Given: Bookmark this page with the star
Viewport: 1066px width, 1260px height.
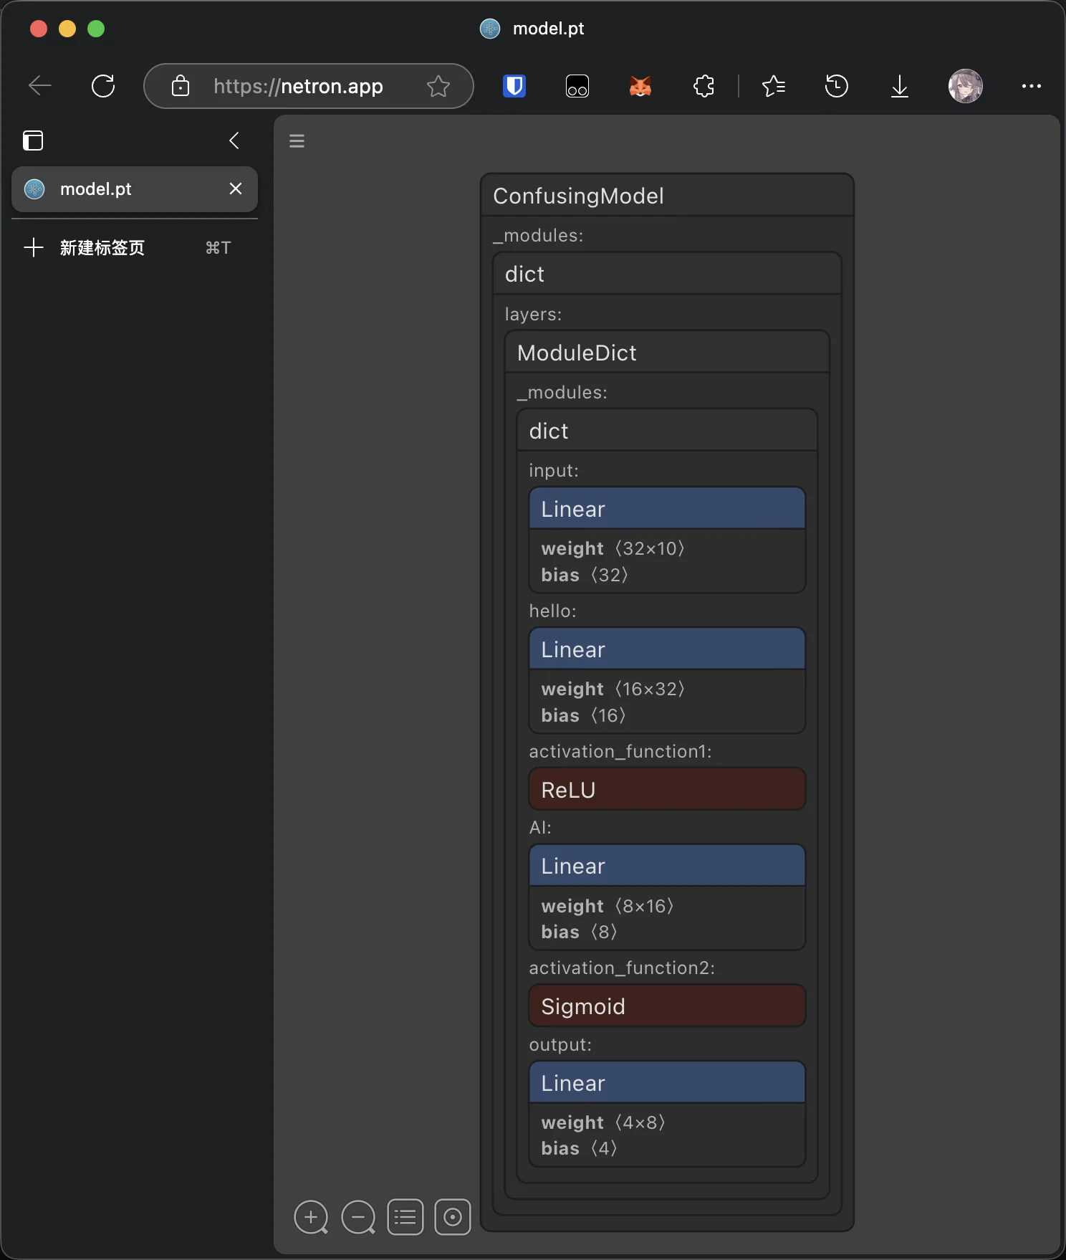Looking at the screenshot, I should click(x=438, y=86).
